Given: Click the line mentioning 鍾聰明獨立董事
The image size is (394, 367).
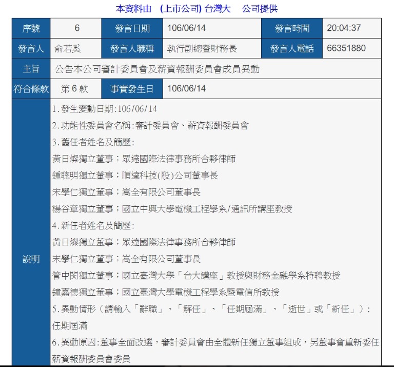Looking at the screenshot, I should (135, 176).
